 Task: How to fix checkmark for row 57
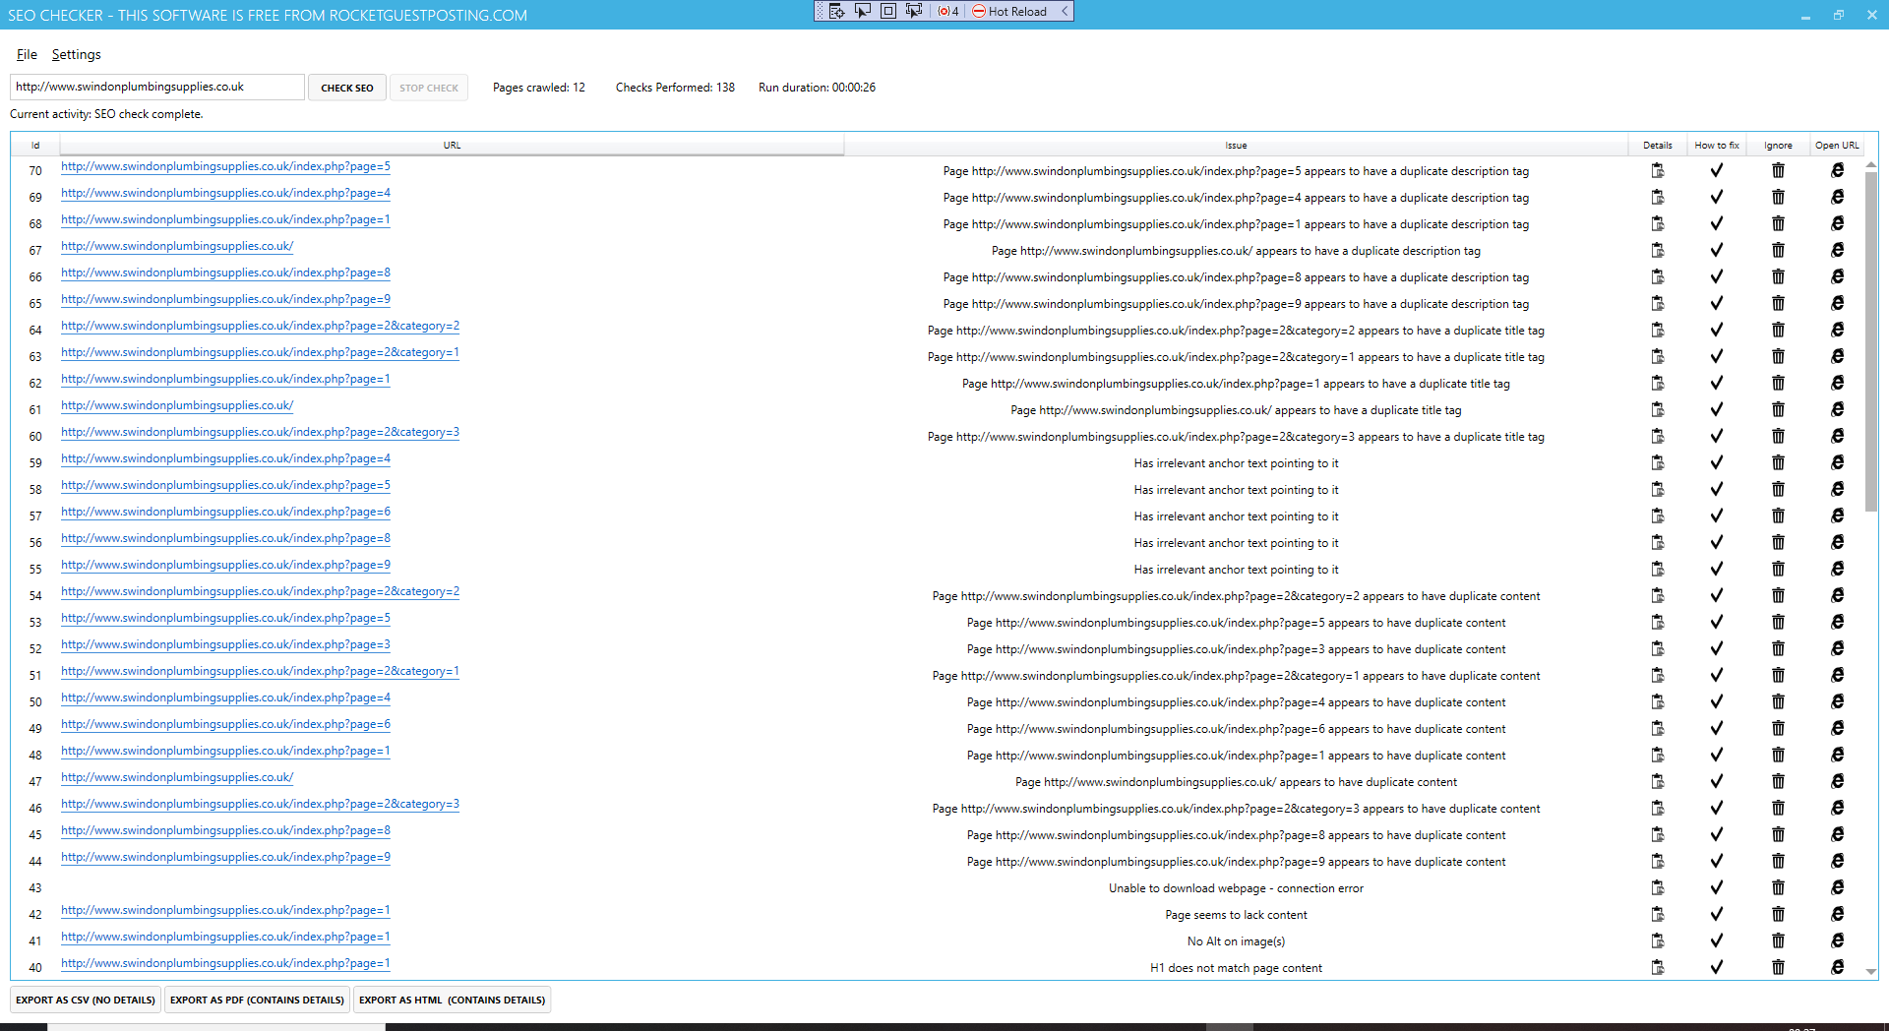(x=1717, y=516)
